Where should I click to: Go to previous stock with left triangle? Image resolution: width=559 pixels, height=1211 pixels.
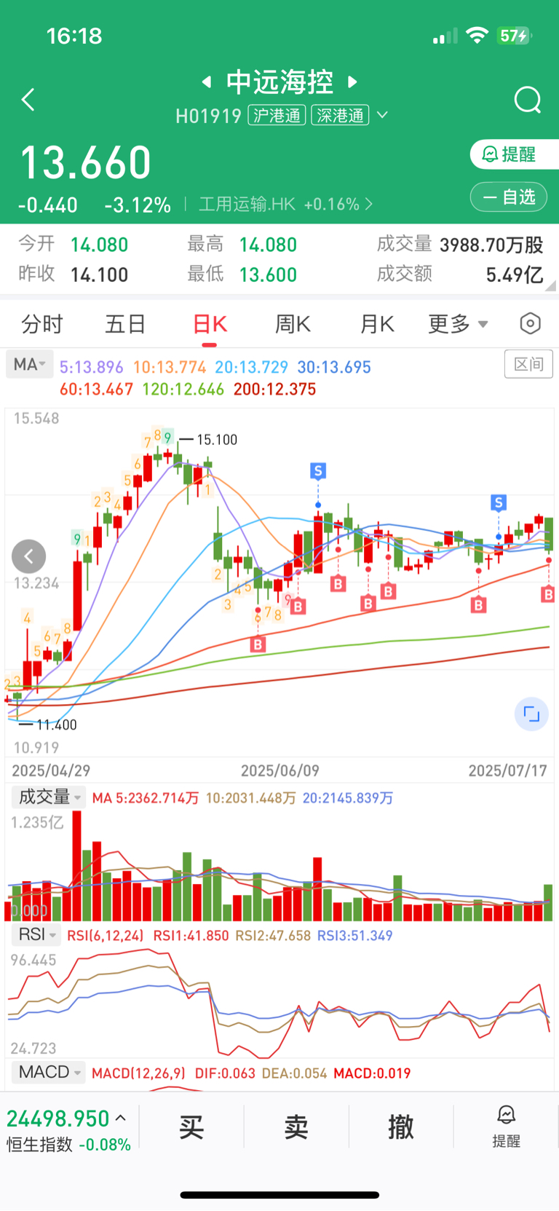click(x=207, y=82)
